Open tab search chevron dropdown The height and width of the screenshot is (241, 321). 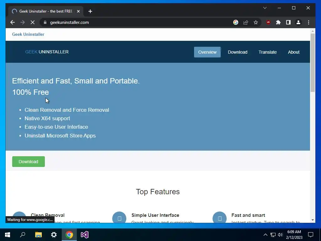coord(265,8)
